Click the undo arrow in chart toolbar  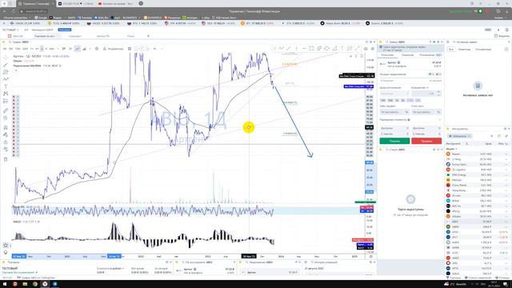pyautogui.click(x=155, y=49)
